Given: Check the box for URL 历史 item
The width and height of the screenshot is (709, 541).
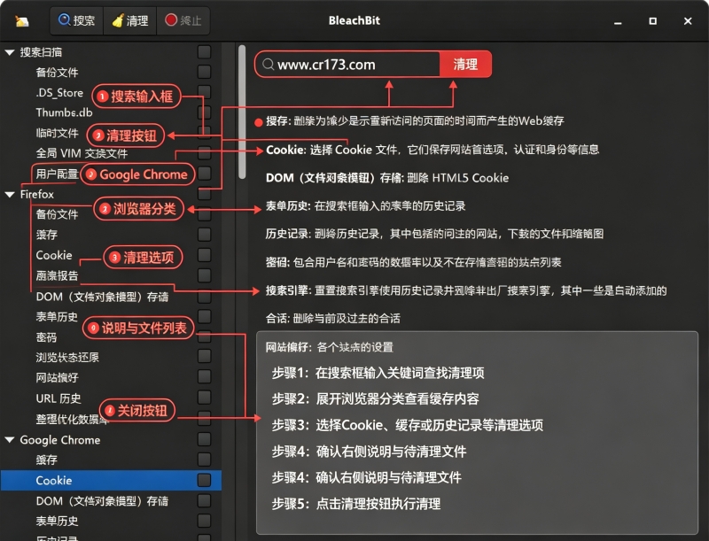Looking at the screenshot, I should [x=205, y=398].
